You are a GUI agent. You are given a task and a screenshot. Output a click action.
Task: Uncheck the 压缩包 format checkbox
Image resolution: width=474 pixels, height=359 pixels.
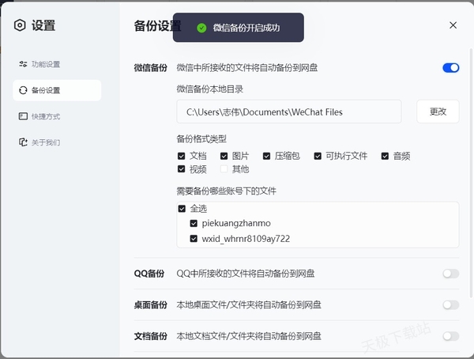(267, 157)
